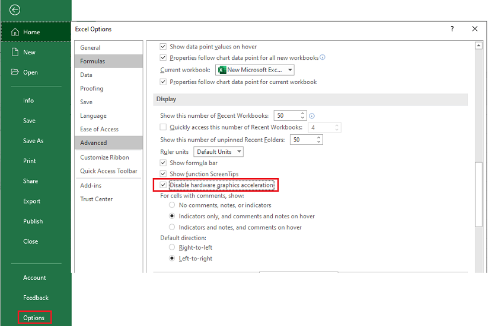Go to Info in backstage menu
Image resolution: width=488 pixels, height=326 pixels.
(x=28, y=101)
